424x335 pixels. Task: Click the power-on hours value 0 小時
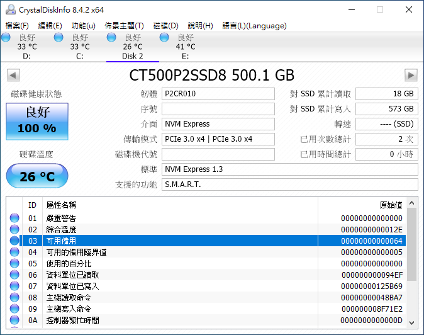[x=387, y=154]
